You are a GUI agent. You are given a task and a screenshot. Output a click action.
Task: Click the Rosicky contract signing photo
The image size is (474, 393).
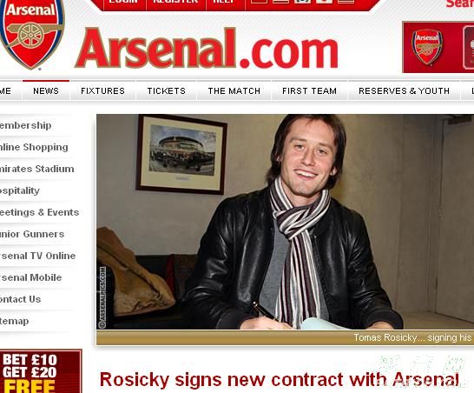285,222
